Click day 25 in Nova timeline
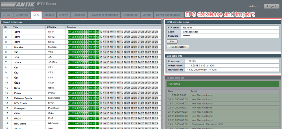This screenshot has width=282, height=129. click(143, 88)
